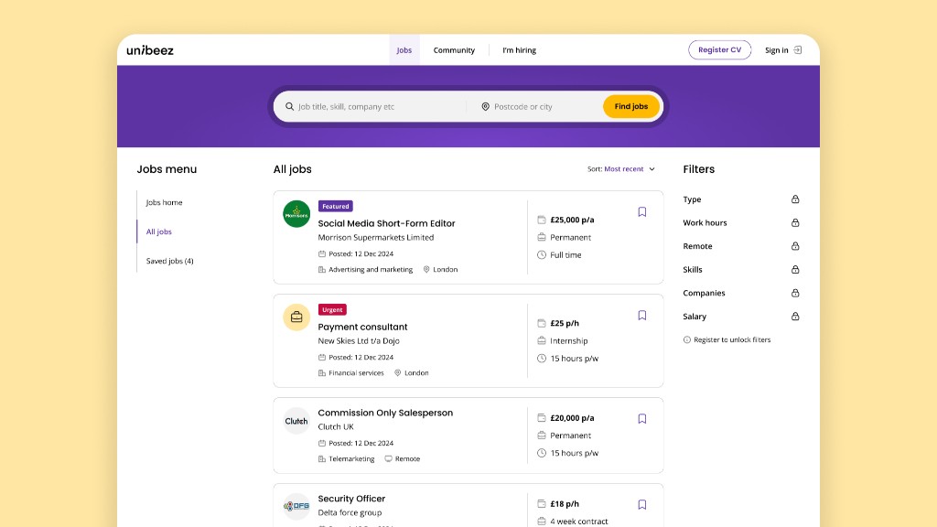The height and width of the screenshot is (527, 937).
Task: Select All jobs in Jobs menu
Action: point(159,231)
